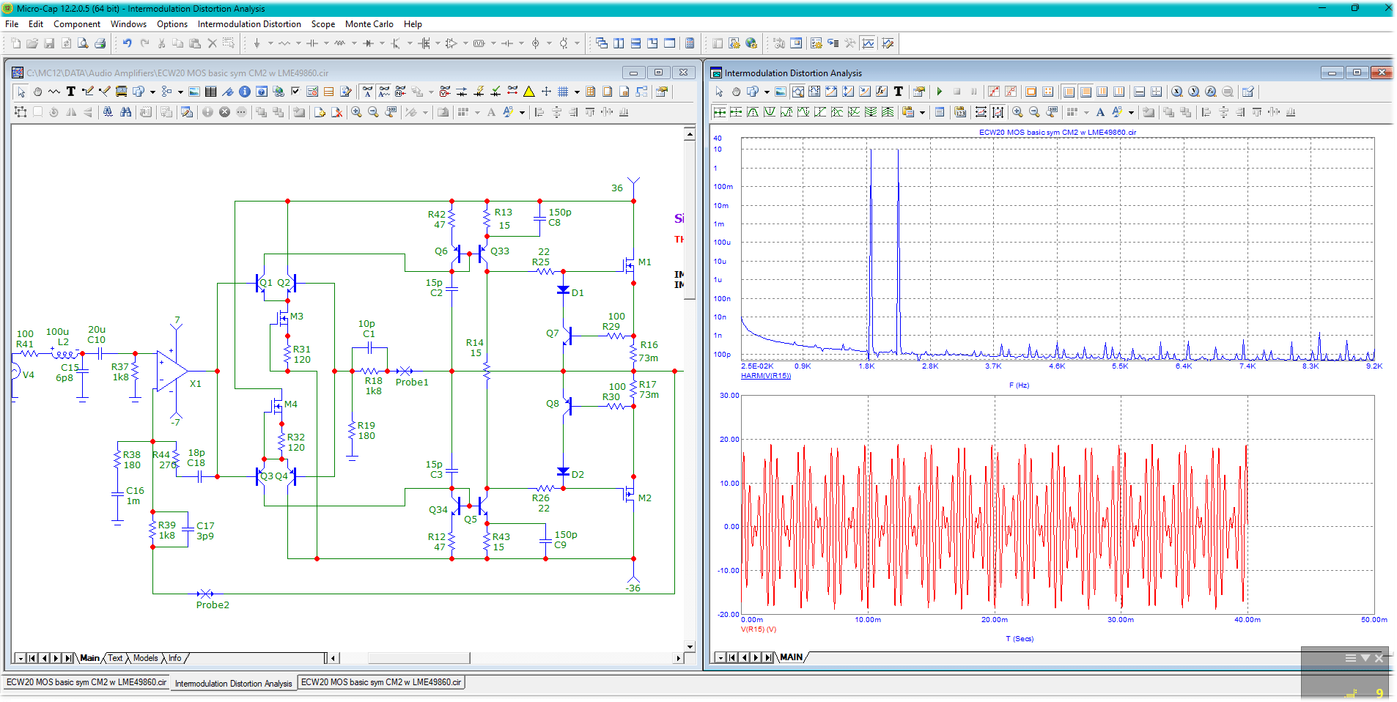
Task: Click the hamburger menu in the gray bottom-right overlay
Action: 1350,658
